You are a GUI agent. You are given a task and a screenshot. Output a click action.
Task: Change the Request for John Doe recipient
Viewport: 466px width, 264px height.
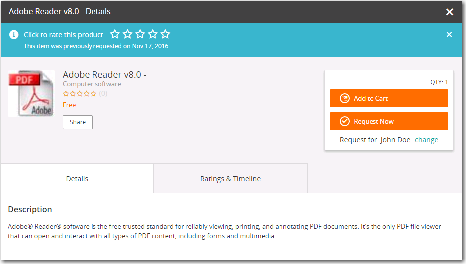pos(426,140)
